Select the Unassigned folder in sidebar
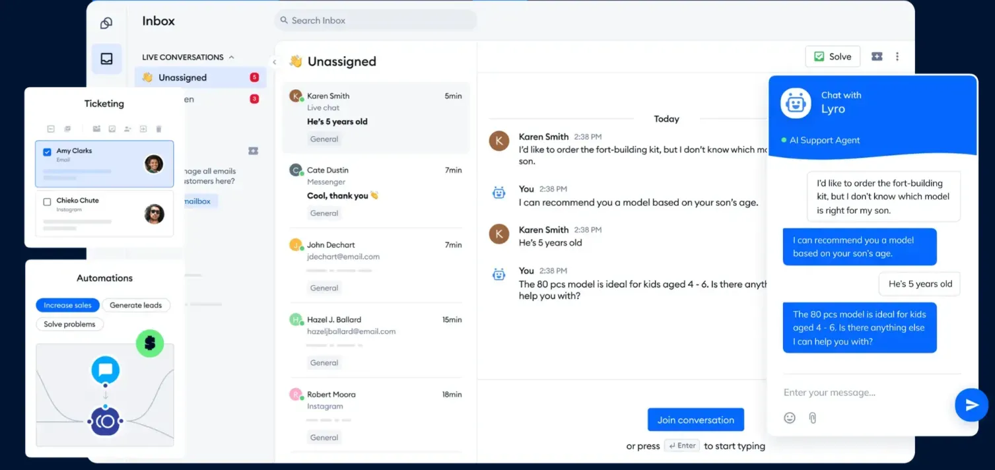 coord(201,77)
